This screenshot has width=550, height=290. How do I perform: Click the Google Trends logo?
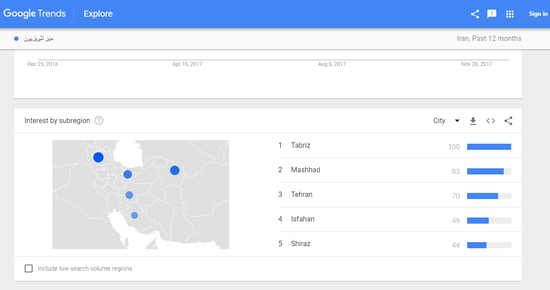pyautogui.click(x=35, y=14)
